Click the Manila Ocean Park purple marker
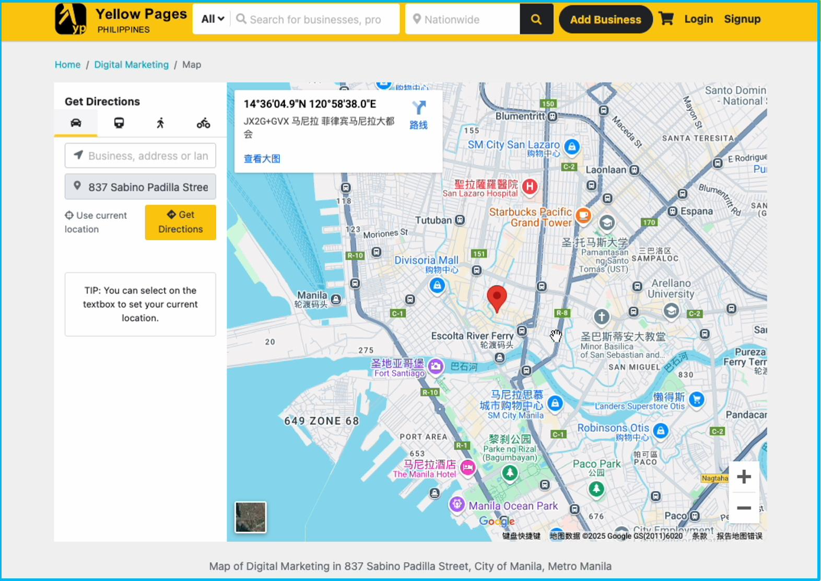The image size is (821, 581). click(457, 504)
